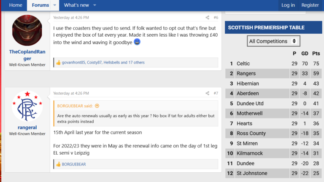Jump to BORGUEBEAR's quoted post via arrow icon
324x182 pixels.
tap(97, 106)
